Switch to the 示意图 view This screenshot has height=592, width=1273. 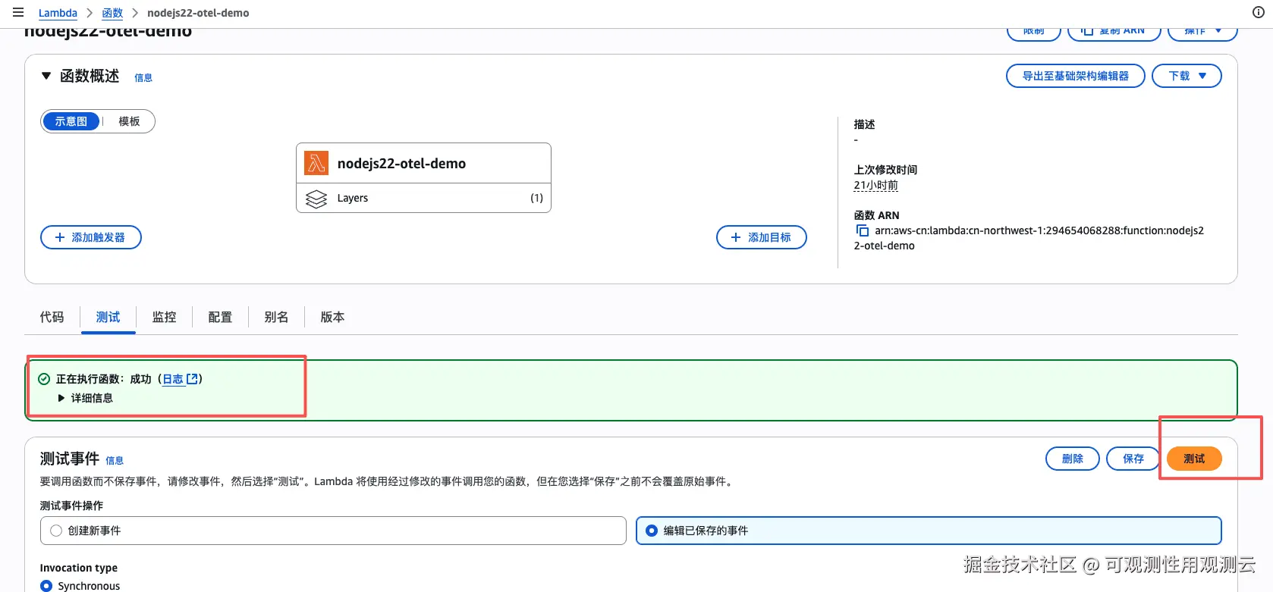pos(71,121)
